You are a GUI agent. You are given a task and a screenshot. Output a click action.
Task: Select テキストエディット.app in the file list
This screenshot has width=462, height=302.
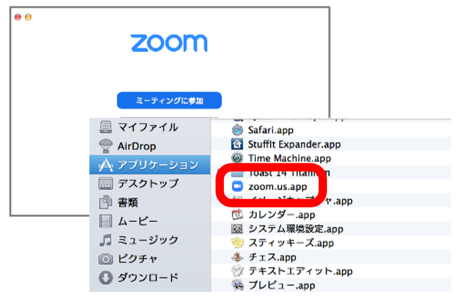pyautogui.click(x=331, y=271)
